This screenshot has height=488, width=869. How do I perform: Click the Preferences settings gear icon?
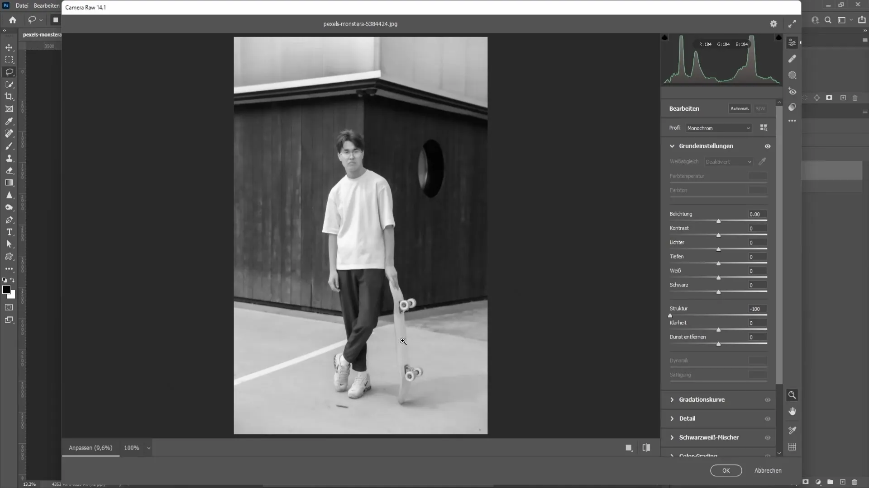(x=774, y=23)
